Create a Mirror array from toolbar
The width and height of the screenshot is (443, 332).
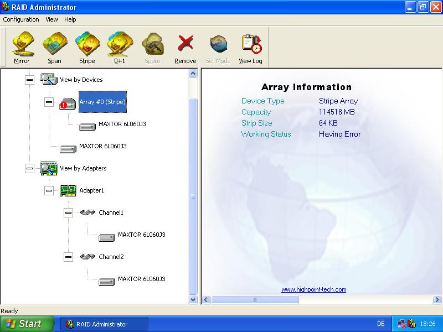click(x=22, y=48)
